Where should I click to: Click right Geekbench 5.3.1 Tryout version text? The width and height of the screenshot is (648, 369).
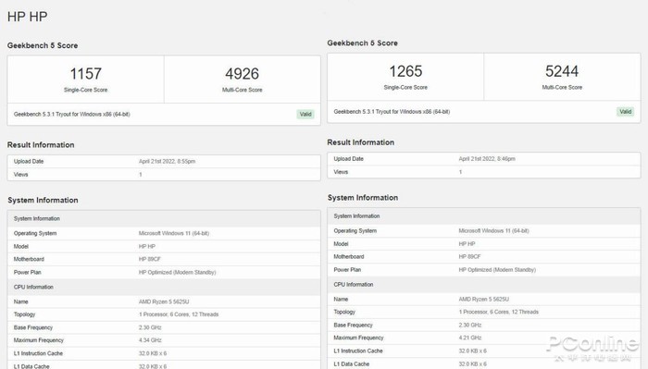pyautogui.click(x=392, y=112)
